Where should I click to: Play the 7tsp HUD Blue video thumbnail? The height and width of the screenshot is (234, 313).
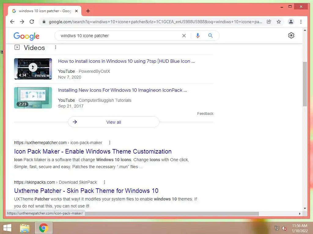(x=33, y=69)
